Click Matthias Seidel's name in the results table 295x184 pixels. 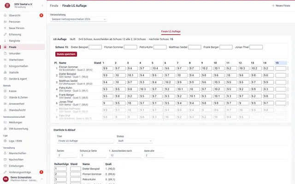68,81
